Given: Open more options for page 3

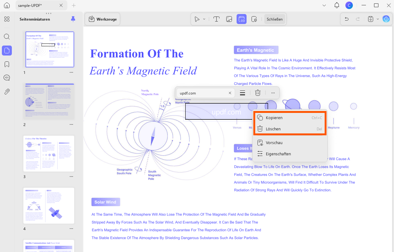Looking at the screenshot, I should coord(71,177).
